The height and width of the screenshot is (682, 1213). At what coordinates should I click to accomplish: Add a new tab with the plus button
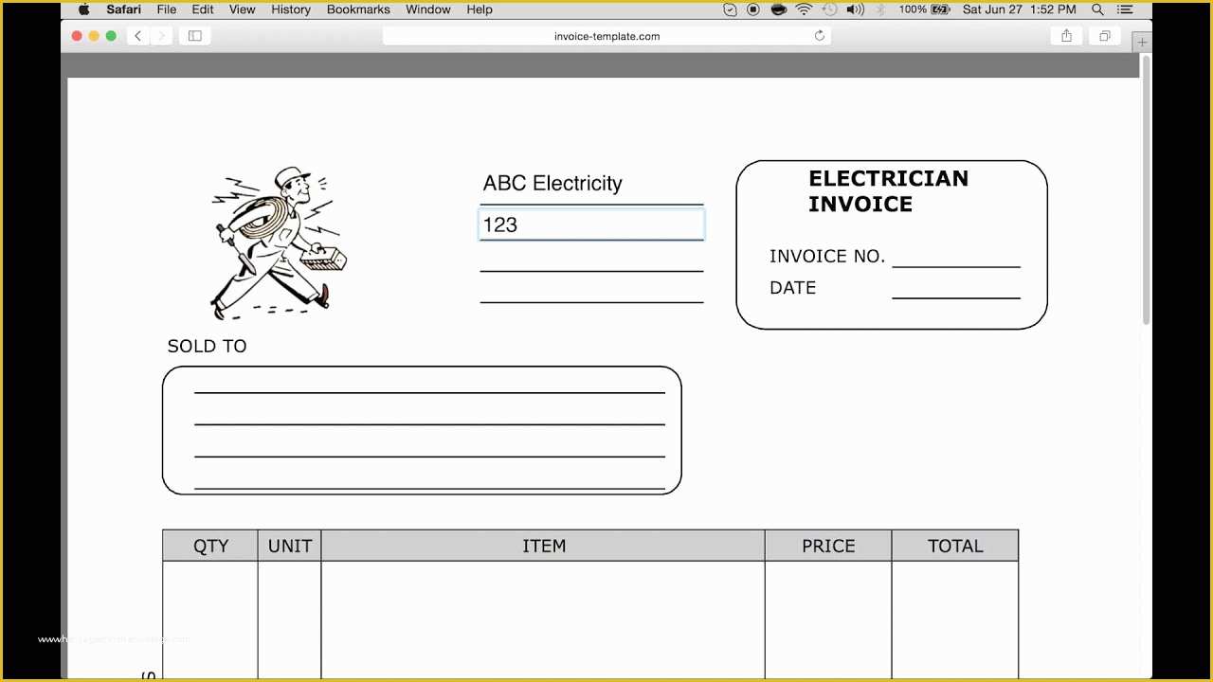[1142, 43]
